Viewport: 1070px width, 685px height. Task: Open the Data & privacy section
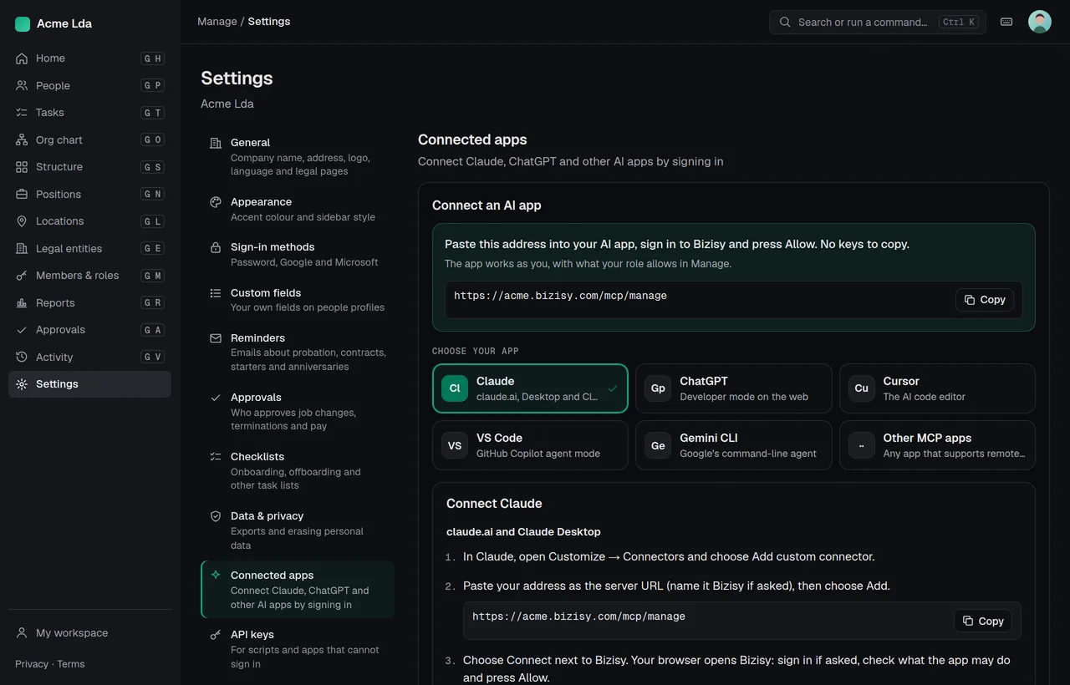tap(298, 530)
